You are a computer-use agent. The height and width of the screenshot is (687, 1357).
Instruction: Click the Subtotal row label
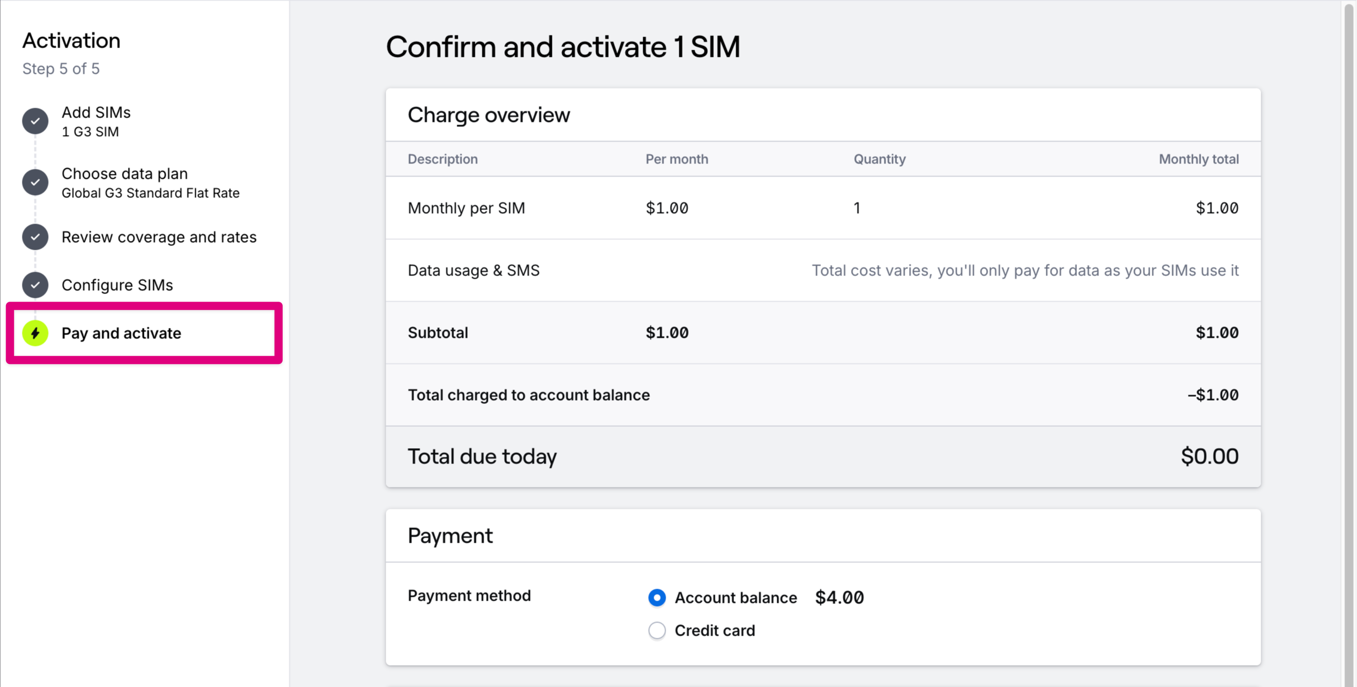click(438, 332)
